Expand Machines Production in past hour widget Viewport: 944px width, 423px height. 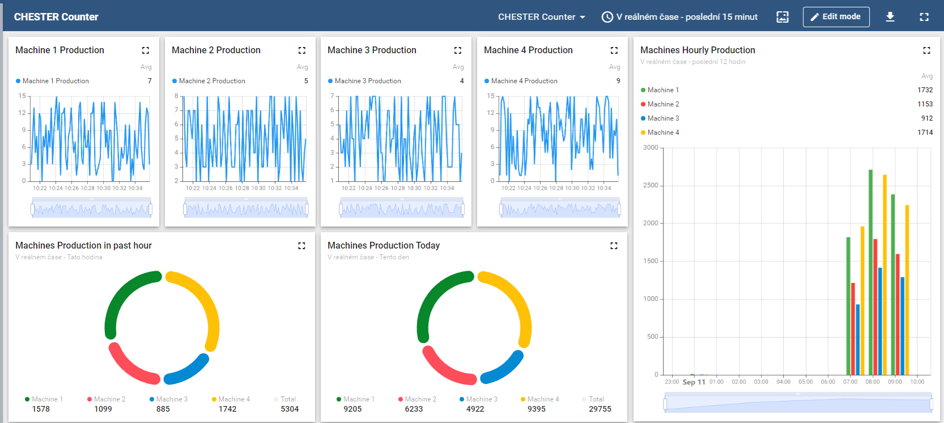coord(301,246)
